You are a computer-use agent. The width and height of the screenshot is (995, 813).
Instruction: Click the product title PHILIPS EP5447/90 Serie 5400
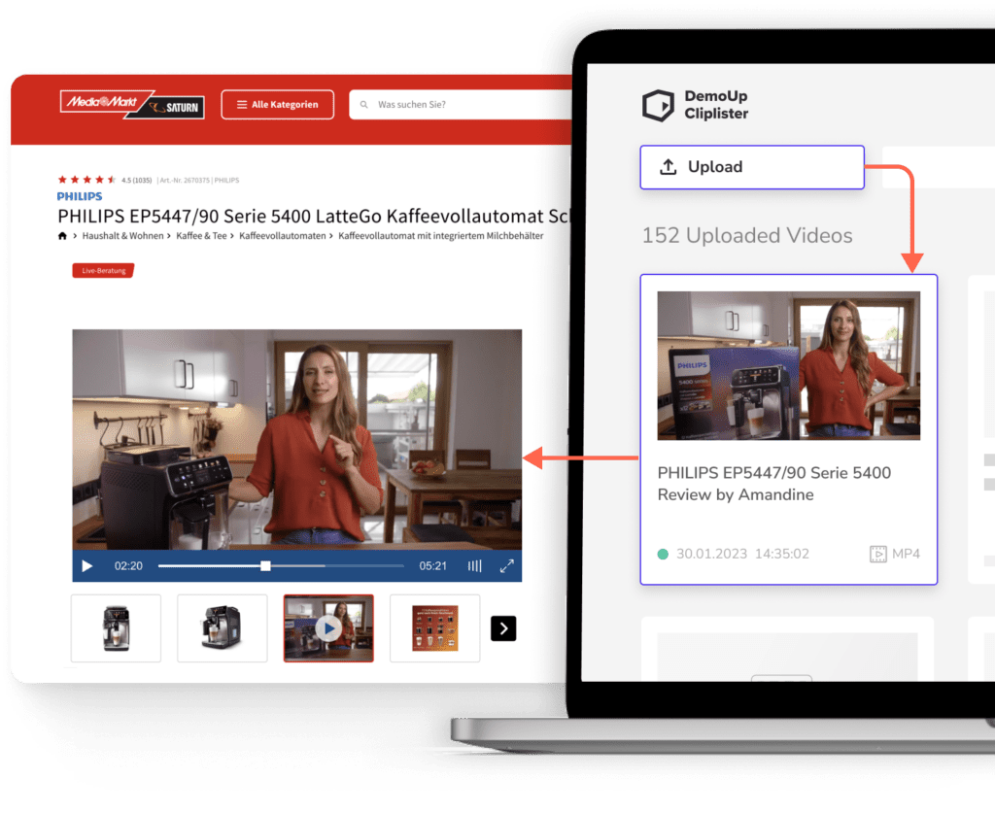[x=314, y=217]
